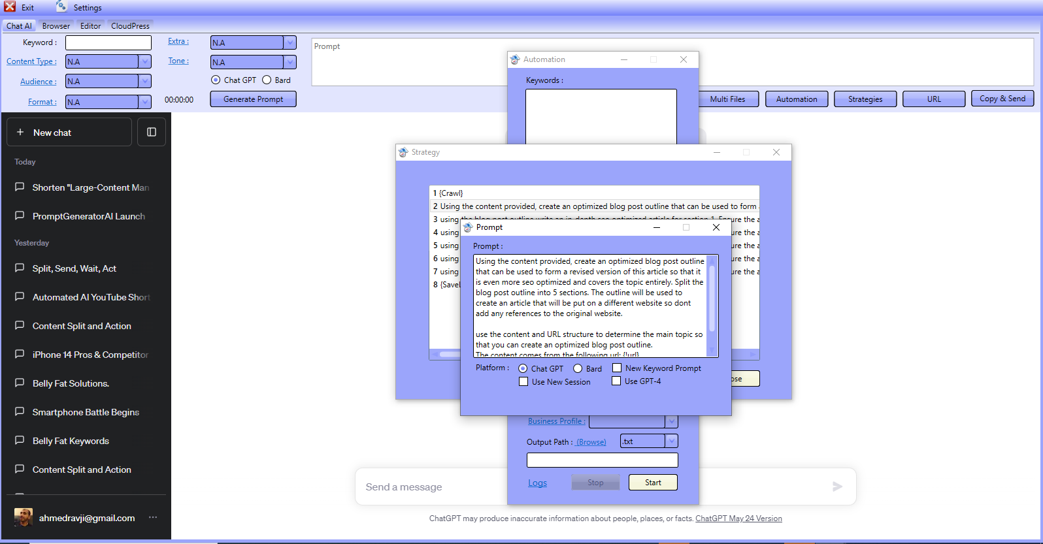Switch to the Chat AI tab

click(19, 26)
